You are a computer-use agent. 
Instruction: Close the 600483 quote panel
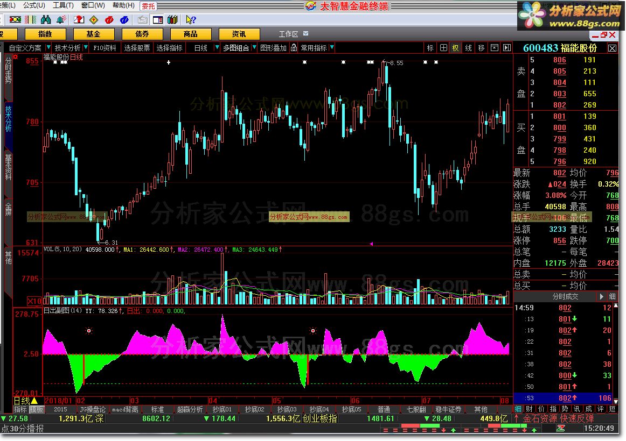click(612, 48)
